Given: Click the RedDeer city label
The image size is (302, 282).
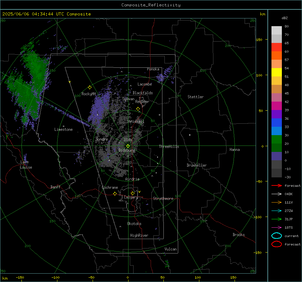Looking at the screenshot, I should coord(142,102).
